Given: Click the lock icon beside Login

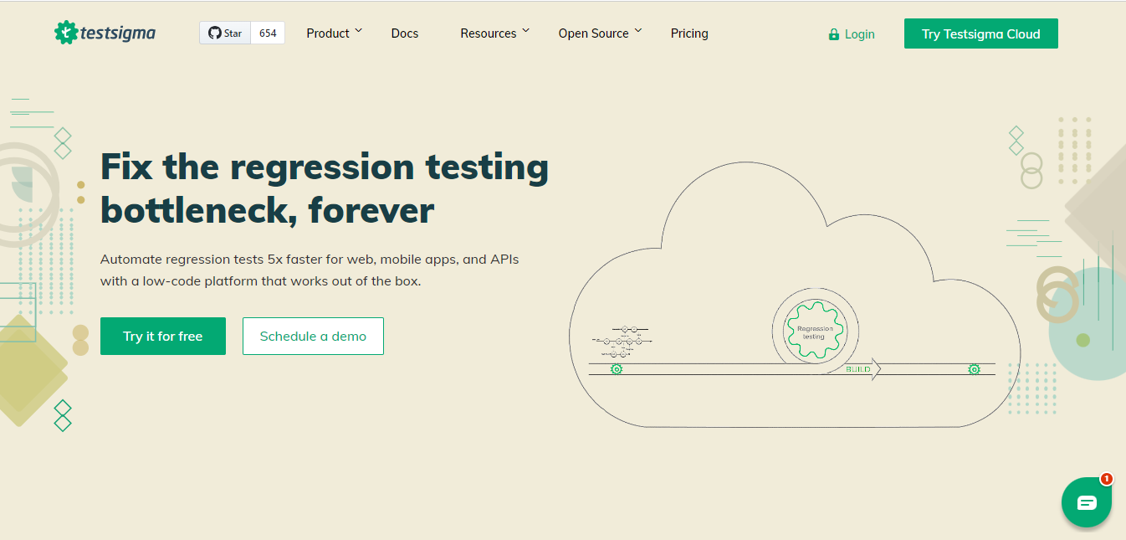Looking at the screenshot, I should pos(832,34).
